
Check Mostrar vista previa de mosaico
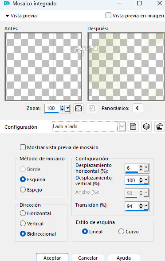click(23, 147)
